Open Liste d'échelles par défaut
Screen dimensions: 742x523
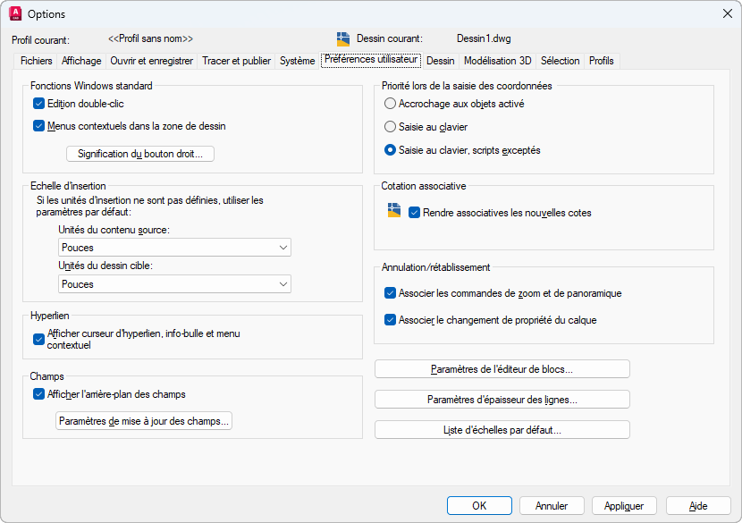pos(502,430)
